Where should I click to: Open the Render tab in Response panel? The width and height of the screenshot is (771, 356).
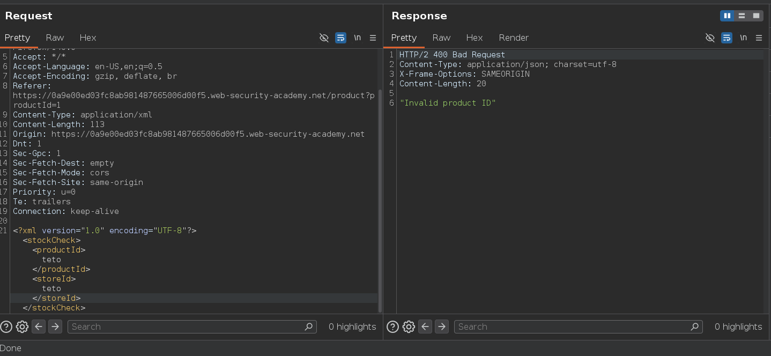[514, 38]
